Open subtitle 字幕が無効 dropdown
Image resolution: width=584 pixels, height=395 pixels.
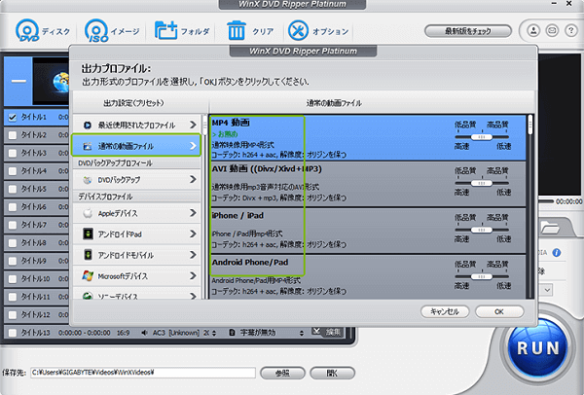pos(302,333)
